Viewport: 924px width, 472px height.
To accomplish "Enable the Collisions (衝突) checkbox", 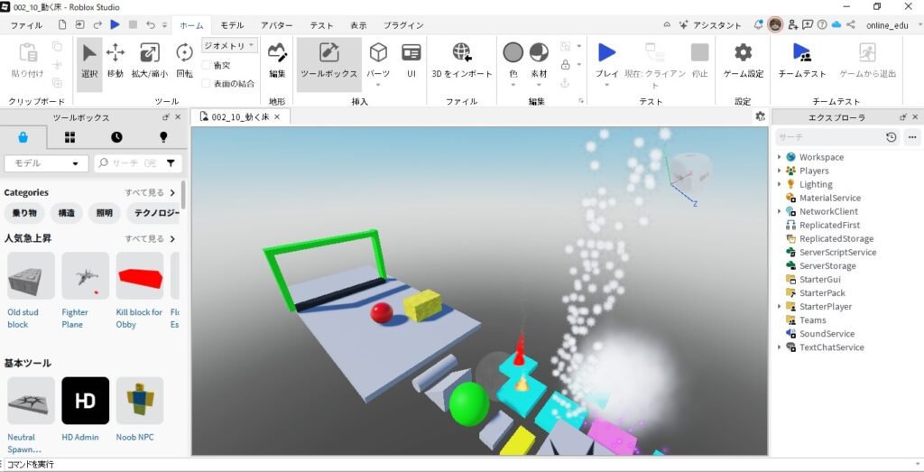I will click(207, 65).
